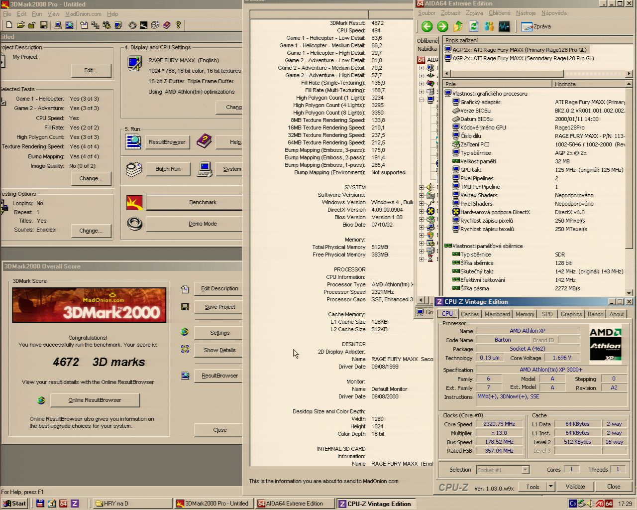This screenshot has width=637, height=510.
Task: Expand the speaker icon node in AIDA64 tree
Action: (x=422, y=187)
